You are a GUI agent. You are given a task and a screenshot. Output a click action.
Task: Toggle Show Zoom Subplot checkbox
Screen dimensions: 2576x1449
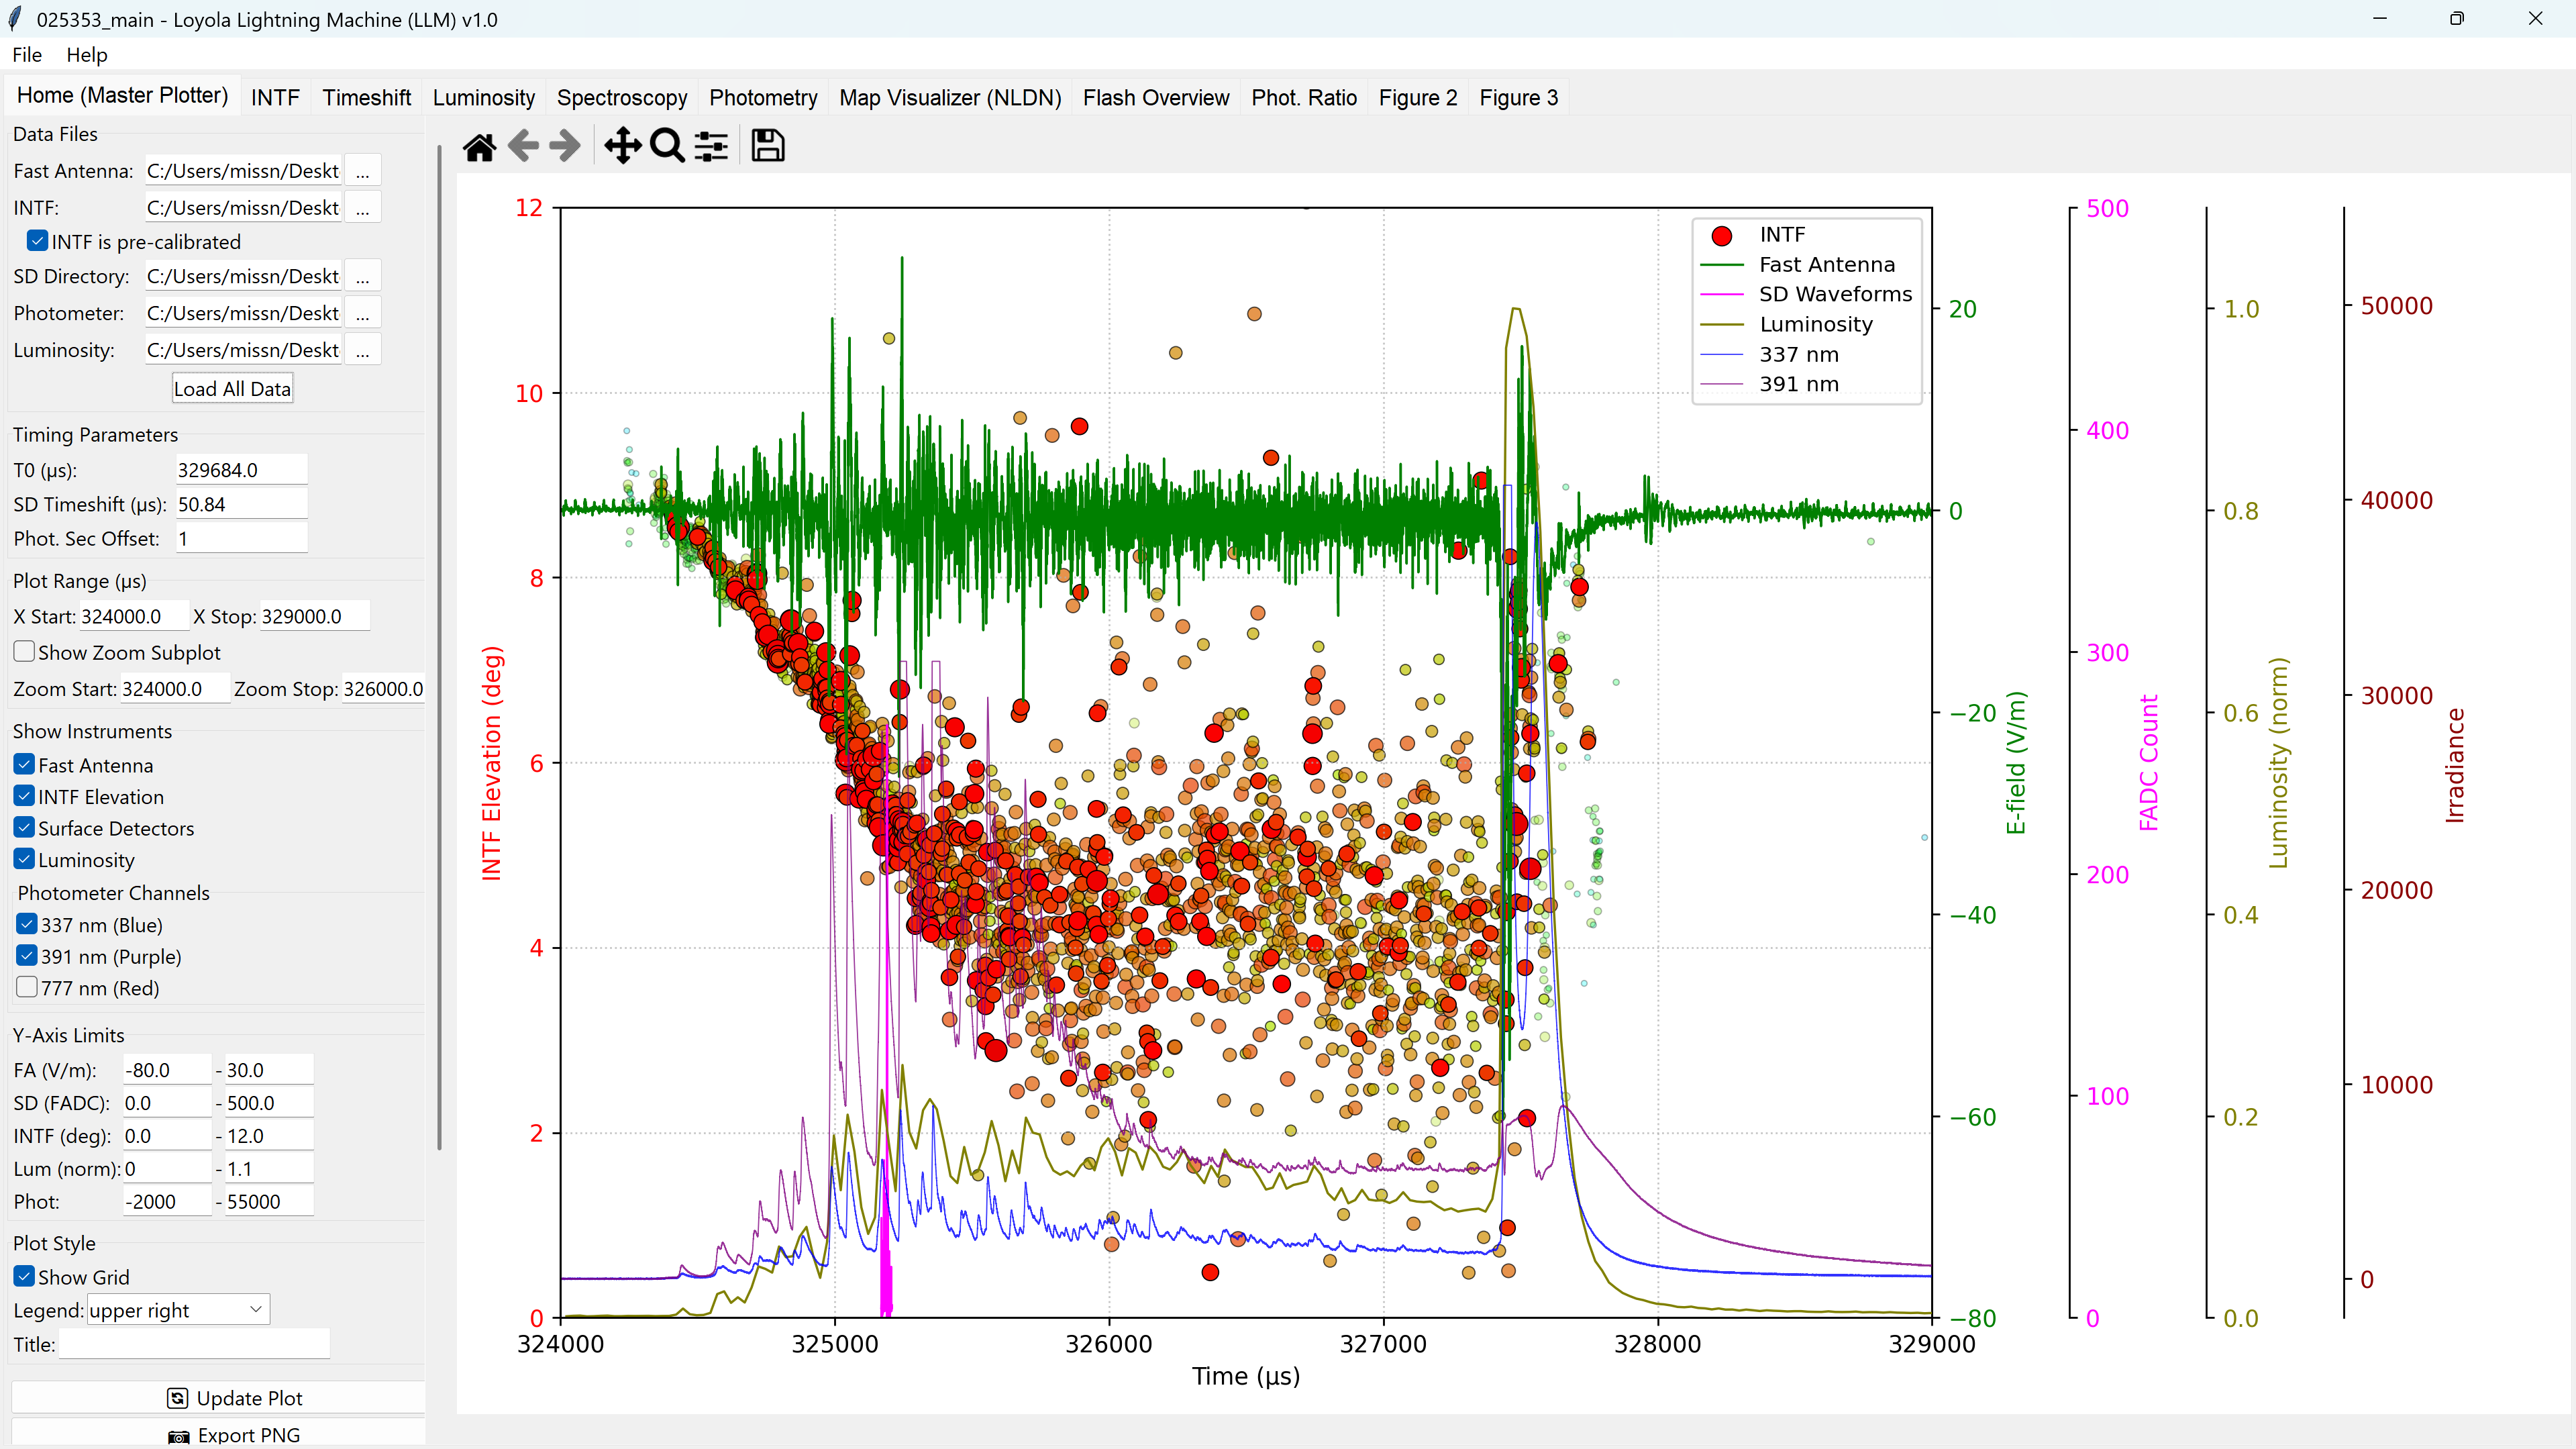point(25,652)
